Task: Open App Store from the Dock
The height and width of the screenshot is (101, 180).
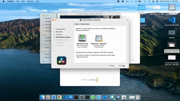Action: coord(71,97)
